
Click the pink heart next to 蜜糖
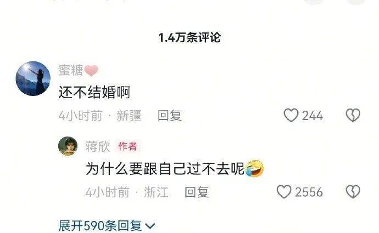[91, 71]
